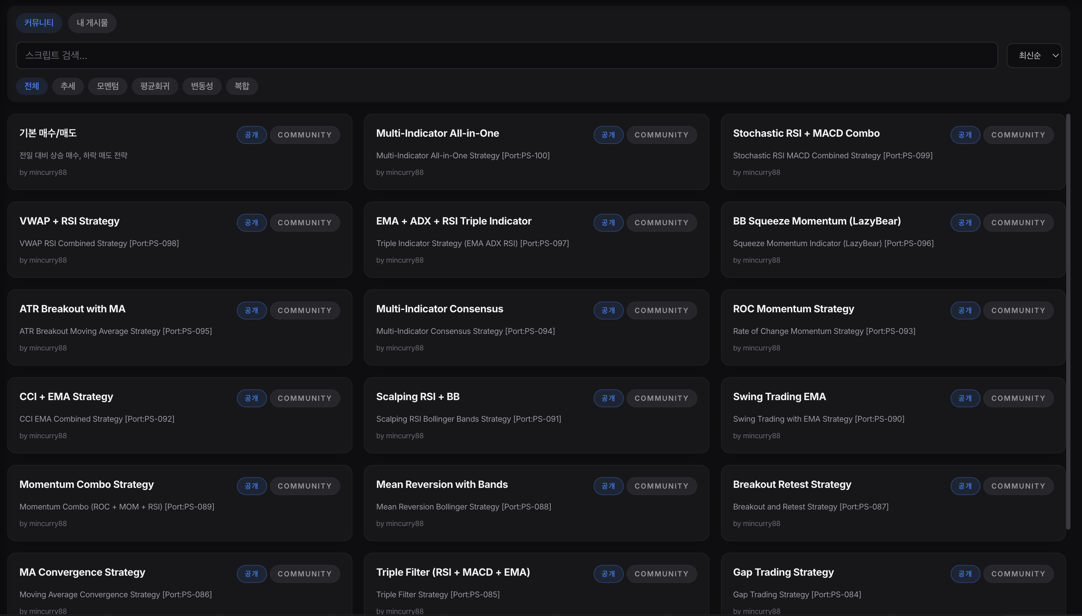Select the 복합 filter chip
Viewport: 1082px width, 616px height.
[242, 86]
